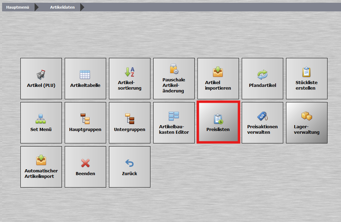Select Artikelsortierung A-Z sorting tile
The height and width of the screenshot is (222, 341).
pyautogui.click(x=130, y=79)
